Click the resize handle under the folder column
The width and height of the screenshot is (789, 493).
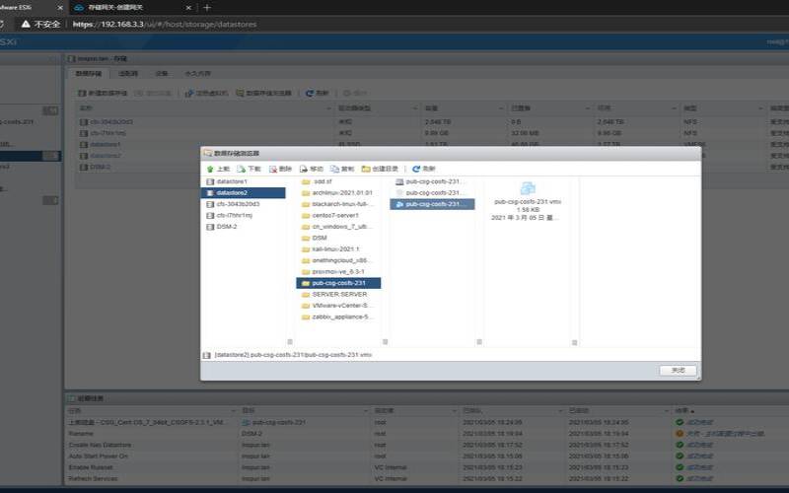pyautogui.click(x=385, y=342)
